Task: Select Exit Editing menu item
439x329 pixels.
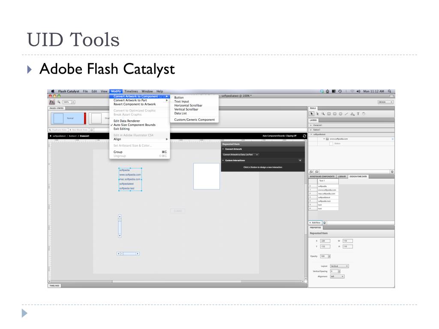Action: coord(121,129)
